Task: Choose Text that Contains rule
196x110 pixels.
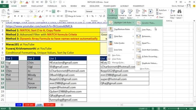Action: [x=149, y=50]
